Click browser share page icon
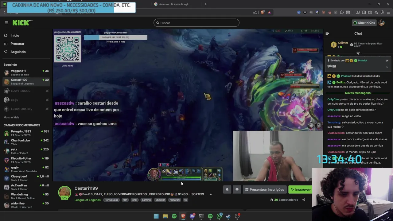 click(255, 12)
